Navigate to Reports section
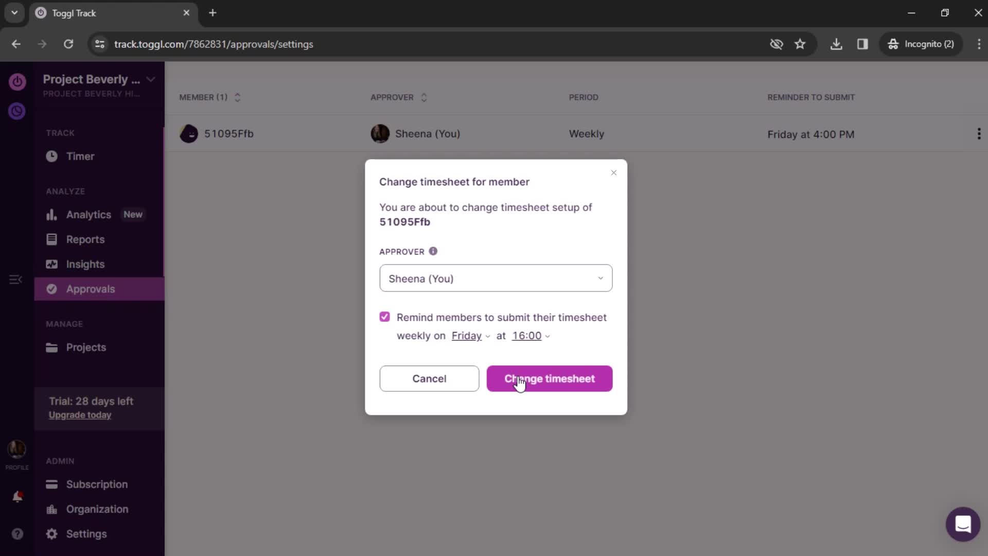 tap(85, 239)
